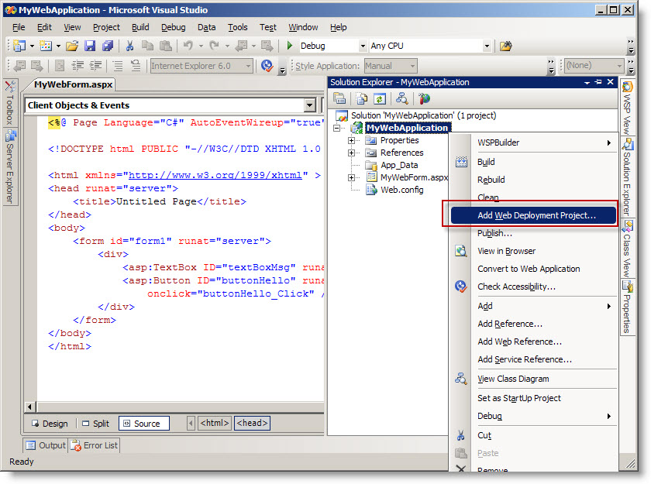Image resolution: width=651 pixels, height=484 pixels.
Task: Click the Save icon in the toolbar
Action: pos(90,46)
